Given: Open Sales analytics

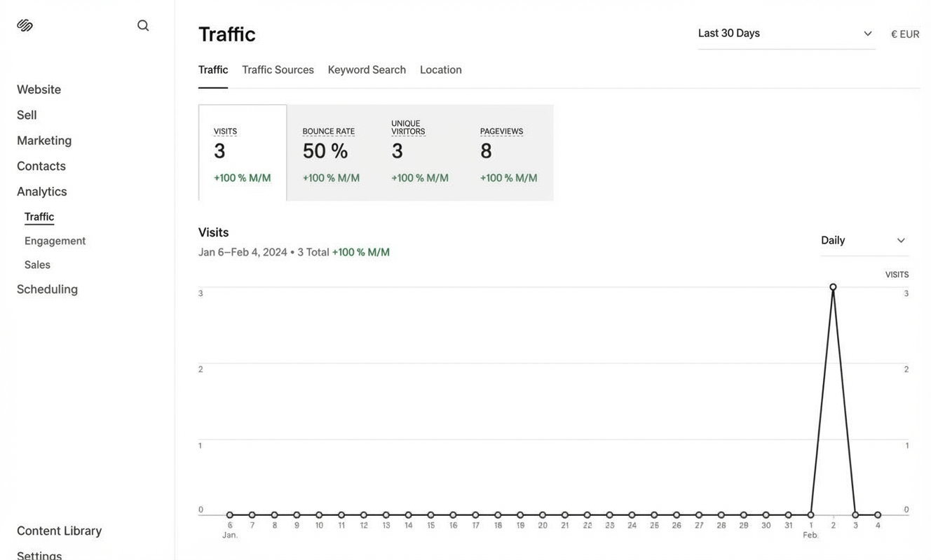Looking at the screenshot, I should click(36, 264).
